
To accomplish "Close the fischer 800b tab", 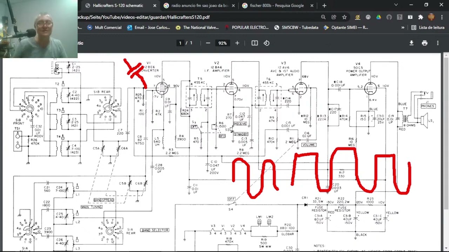I will click(x=312, y=6).
